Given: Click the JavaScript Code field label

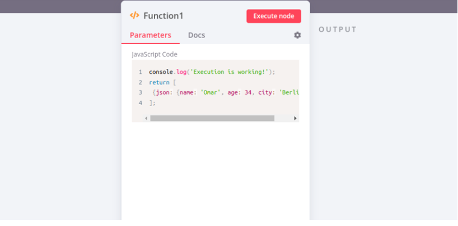Looking at the screenshot, I should [x=155, y=54].
